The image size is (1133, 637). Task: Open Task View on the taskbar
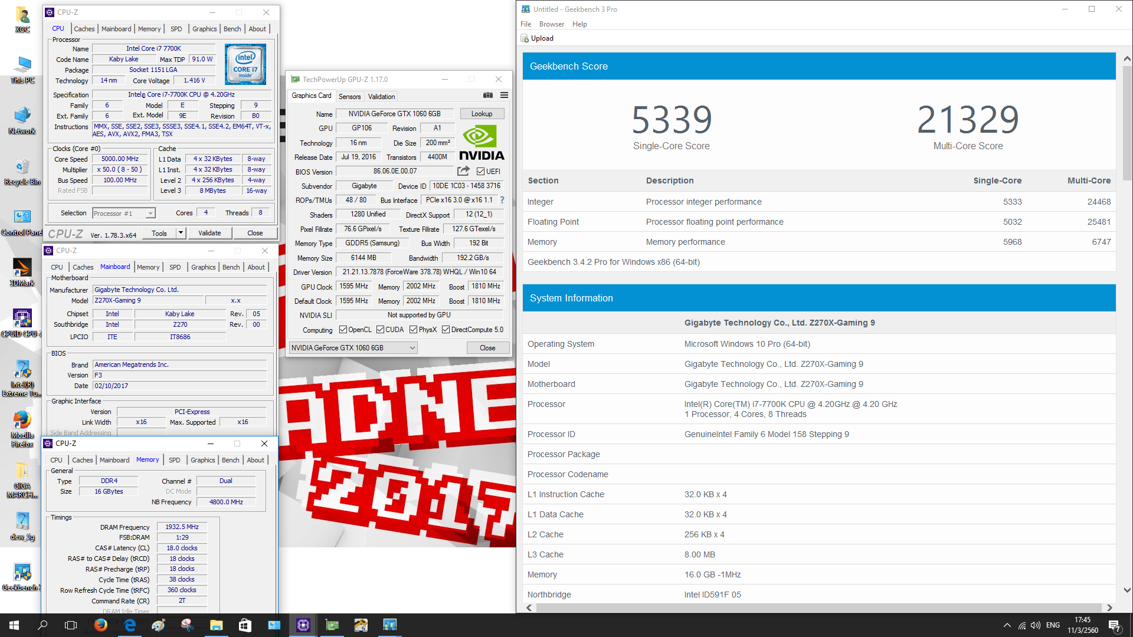point(71,625)
